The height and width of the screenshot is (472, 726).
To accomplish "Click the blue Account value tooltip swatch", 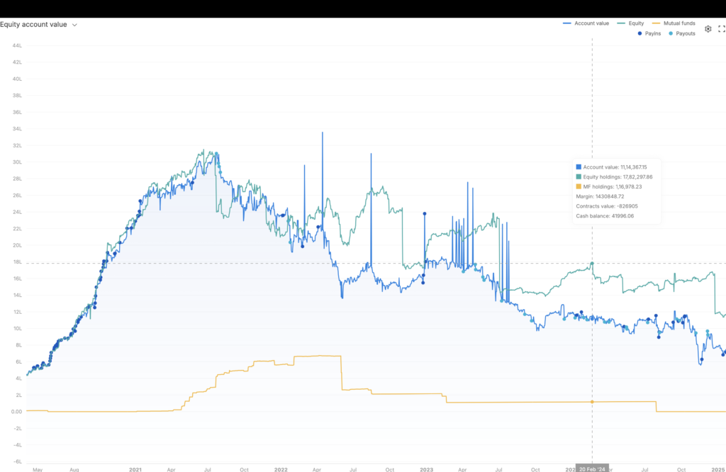I will [x=579, y=167].
